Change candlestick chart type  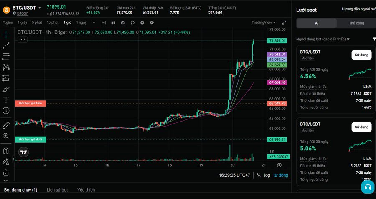(x=113, y=23)
